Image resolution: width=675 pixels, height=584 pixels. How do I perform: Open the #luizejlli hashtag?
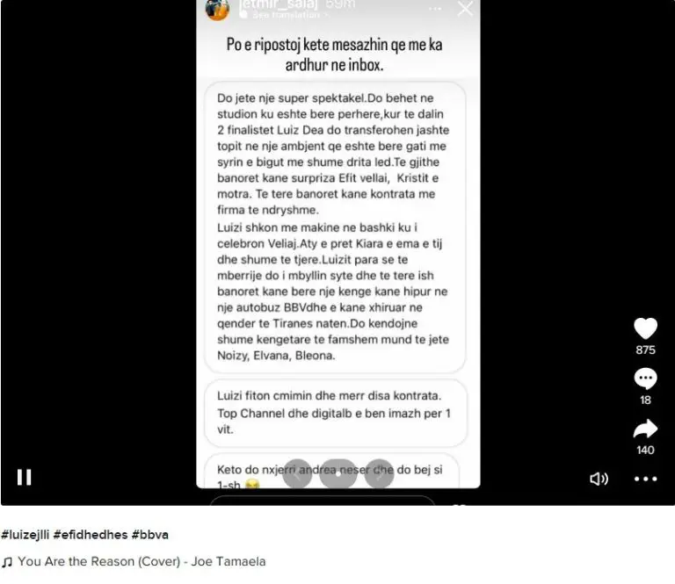25,535
